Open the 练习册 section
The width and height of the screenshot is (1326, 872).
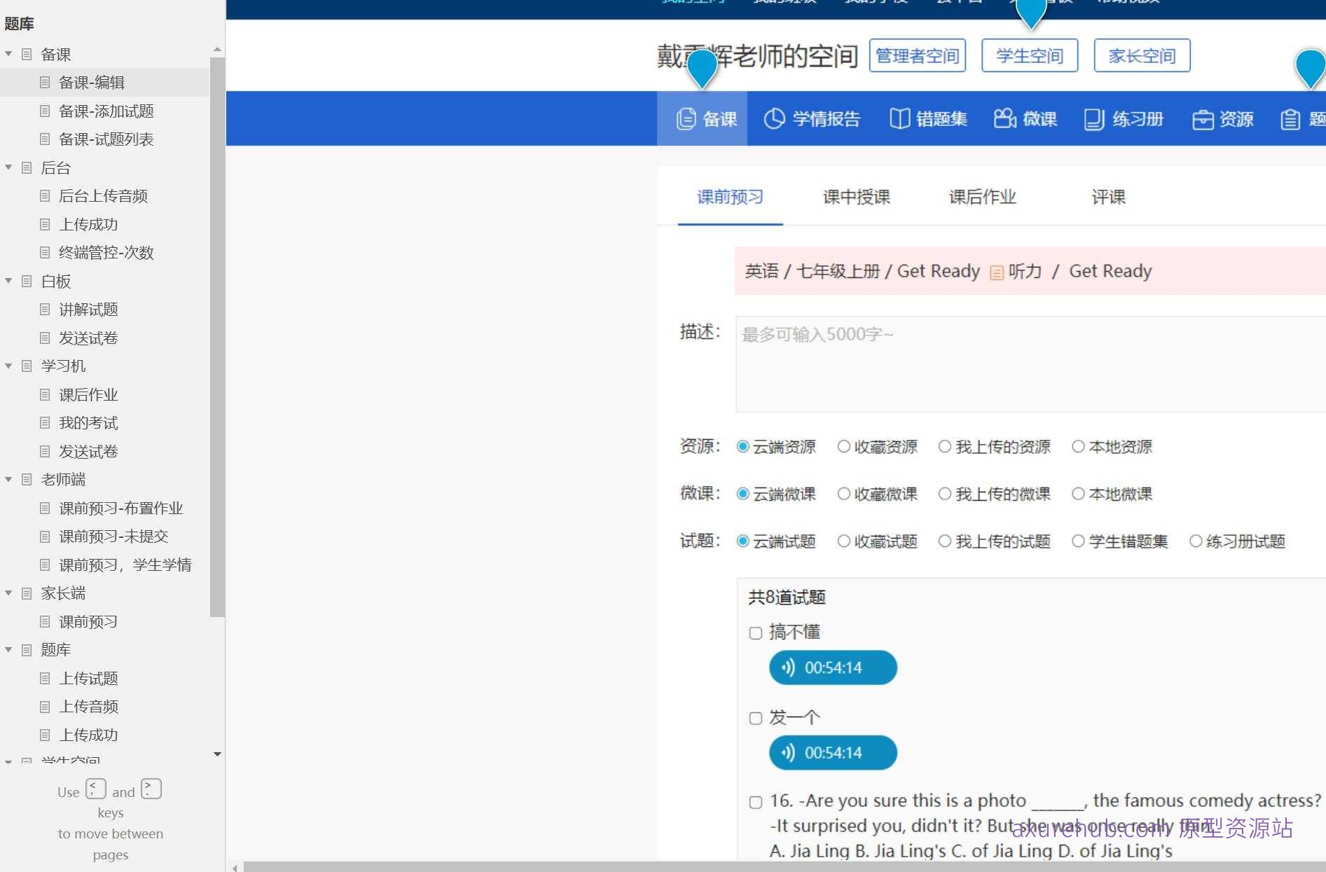(1122, 119)
